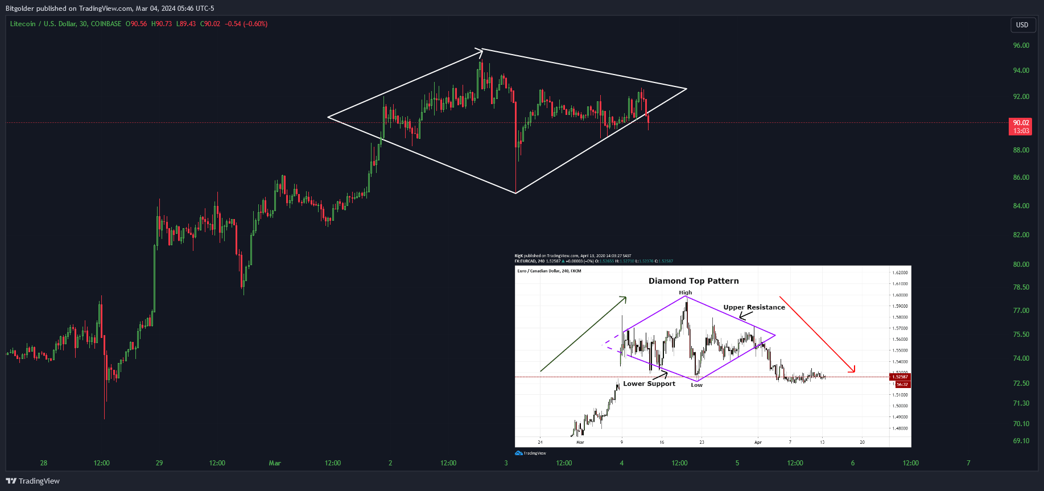Click the USD currency button
The width and height of the screenshot is (1044, 491).
coord(1022,24)
